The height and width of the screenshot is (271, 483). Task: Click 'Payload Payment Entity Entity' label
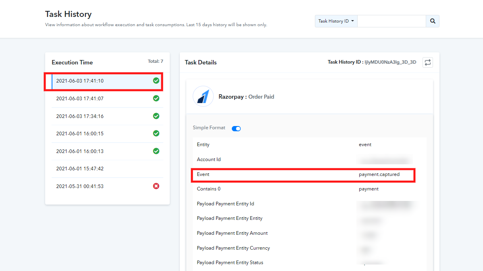tap(229, 218)
